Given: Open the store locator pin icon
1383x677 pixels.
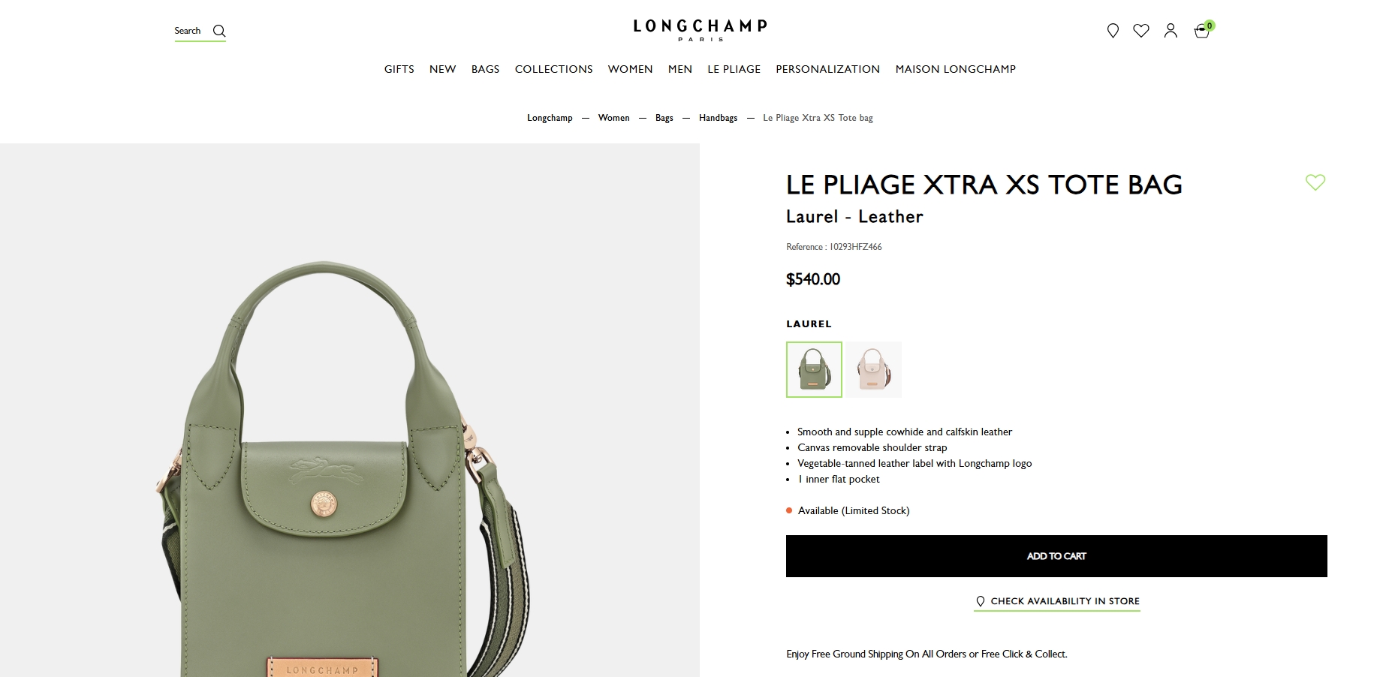Looking at the screenshot, I should click(1113, 31).
